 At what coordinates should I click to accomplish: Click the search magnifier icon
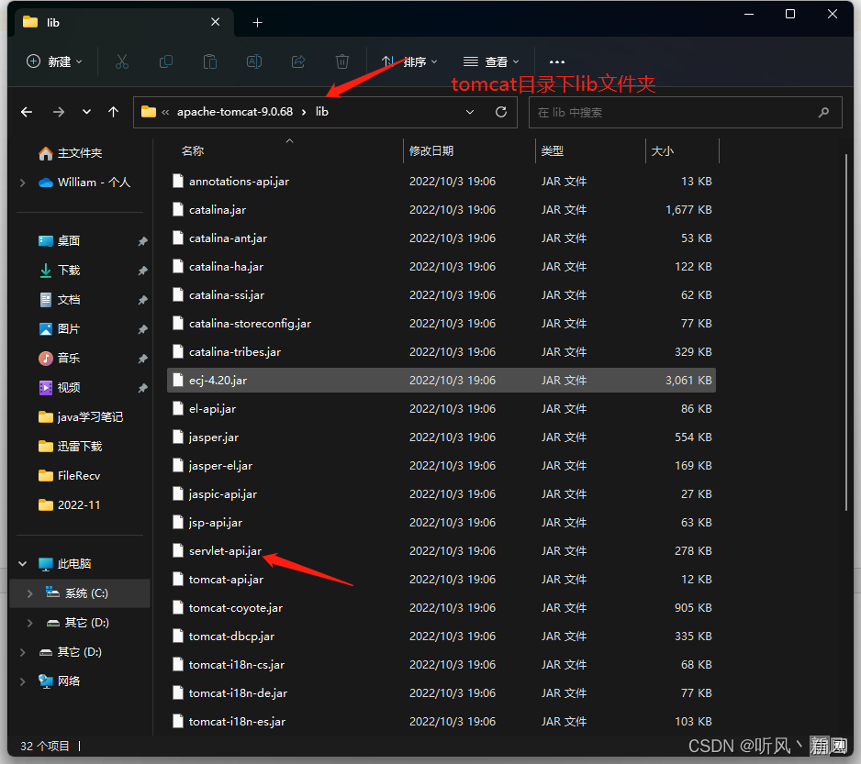click(x=823, y=113)
